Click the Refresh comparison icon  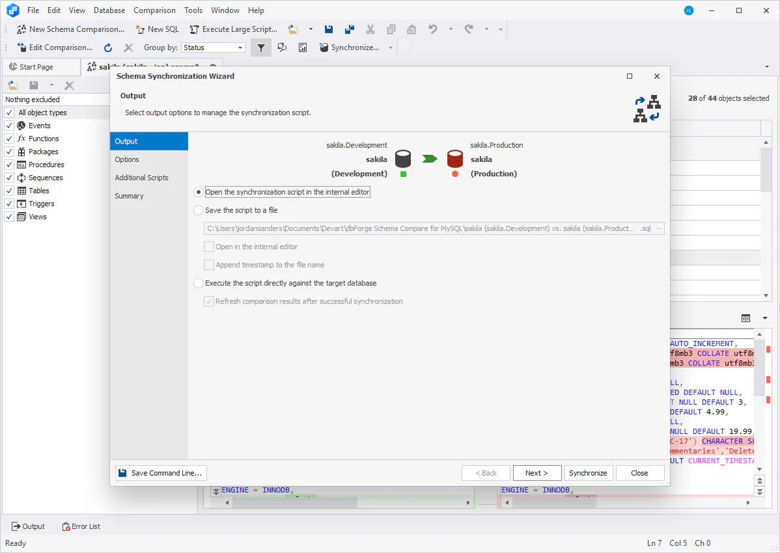pyautogui.click(x=108, y=47)
